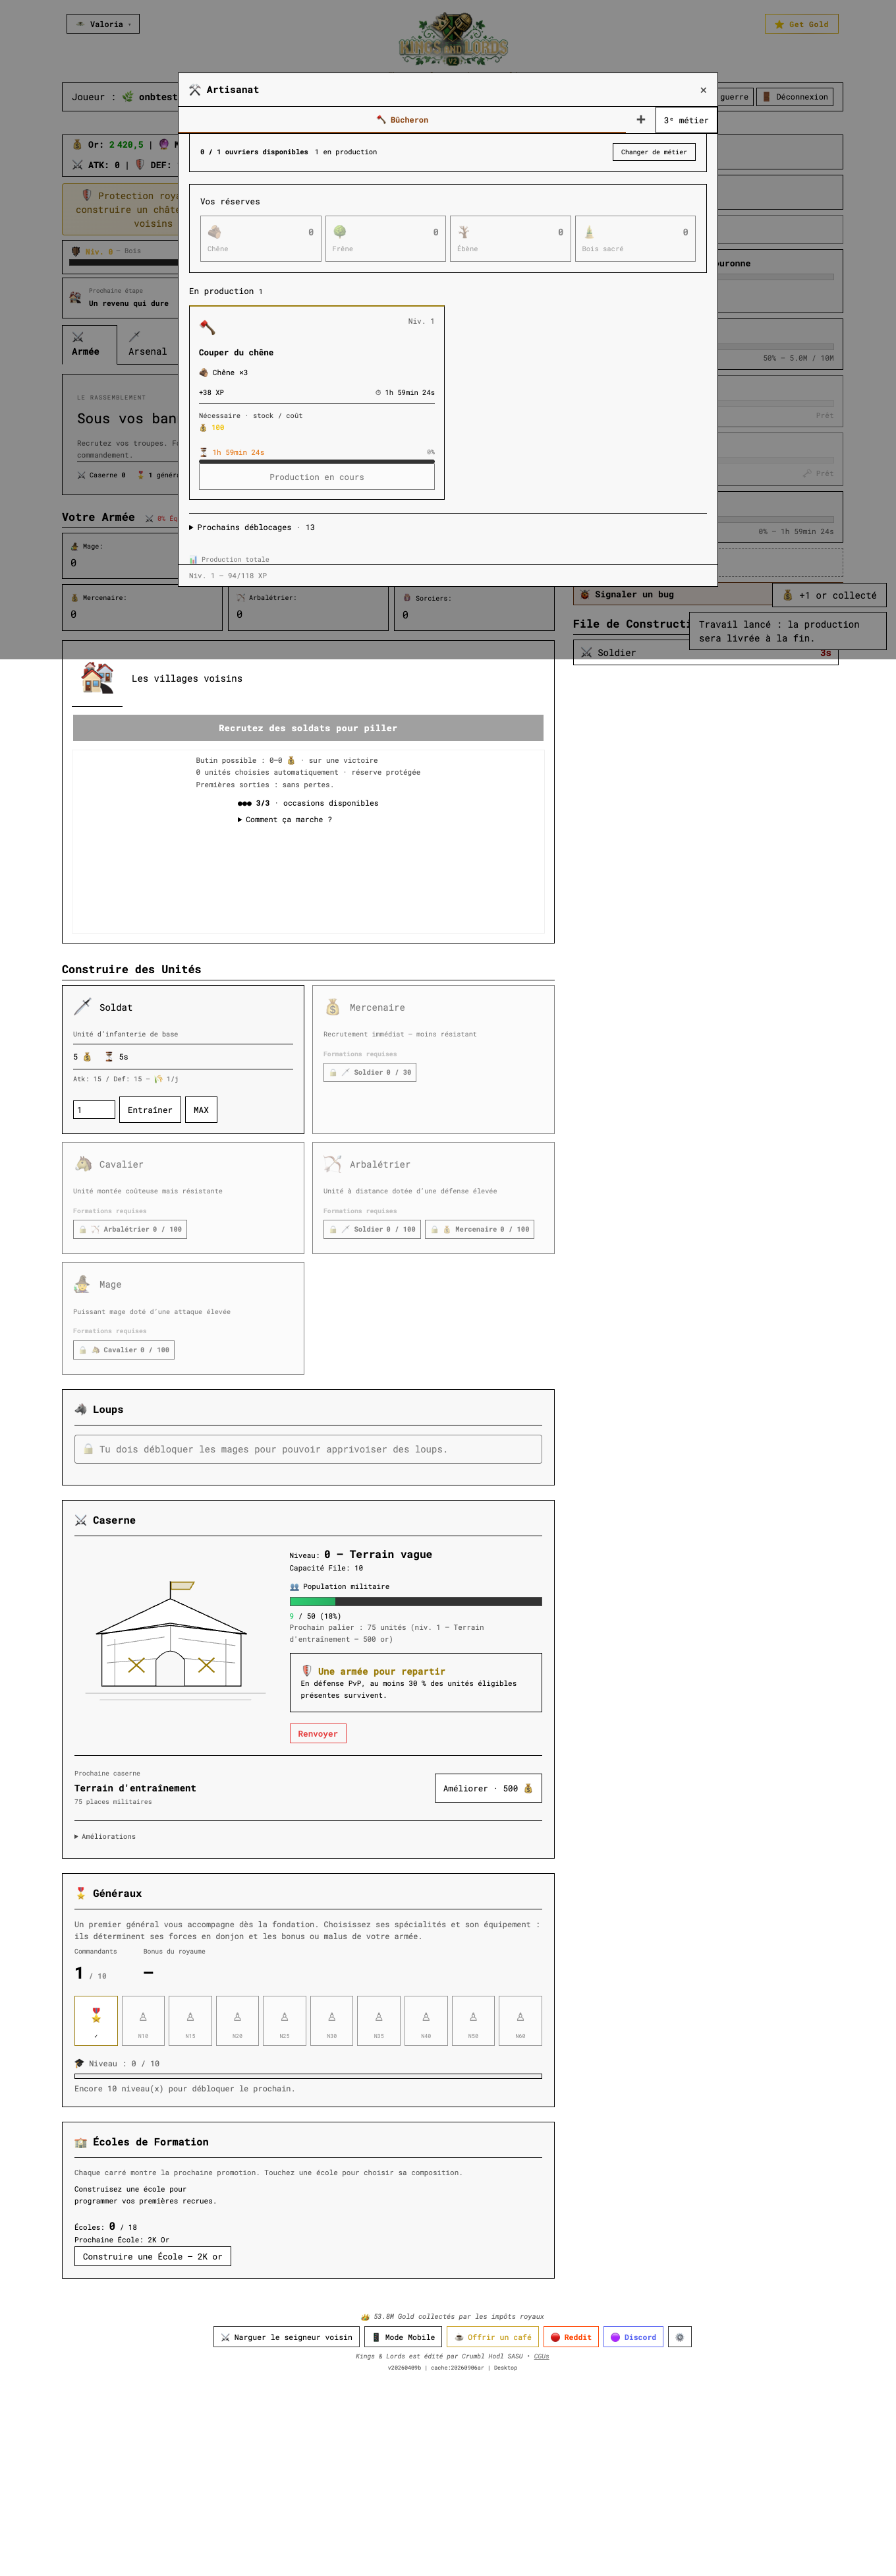The width and height of the screenshot is (896, 2576).
Task: Click Changer de métier button
Action: tap(654, 152)
